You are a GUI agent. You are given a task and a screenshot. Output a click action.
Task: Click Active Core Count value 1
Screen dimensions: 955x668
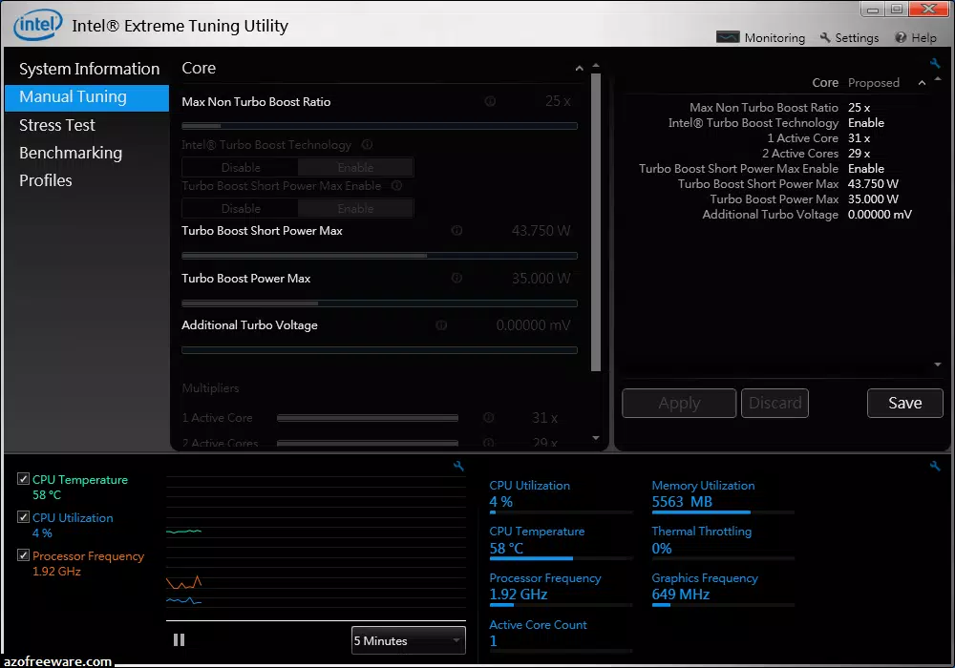(494, 640)
